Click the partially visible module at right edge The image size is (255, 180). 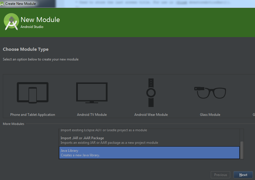pos(253,114)
